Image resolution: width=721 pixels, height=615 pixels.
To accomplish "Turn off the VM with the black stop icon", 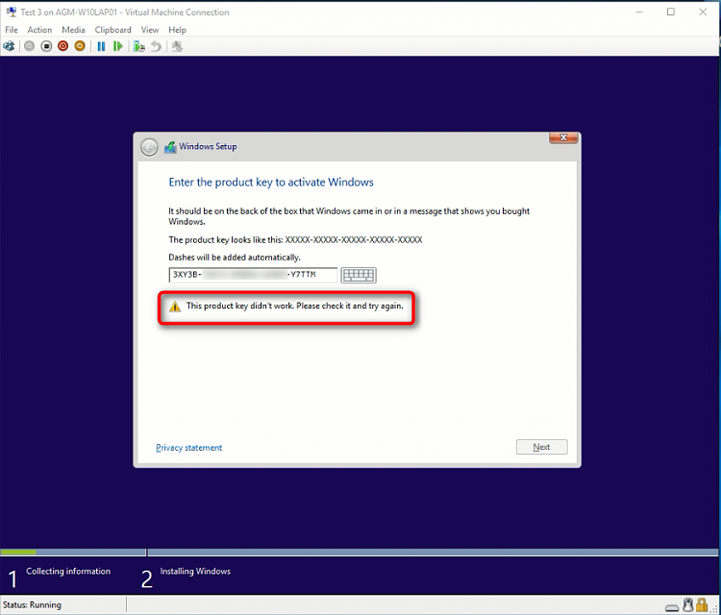I will point(46,46).
